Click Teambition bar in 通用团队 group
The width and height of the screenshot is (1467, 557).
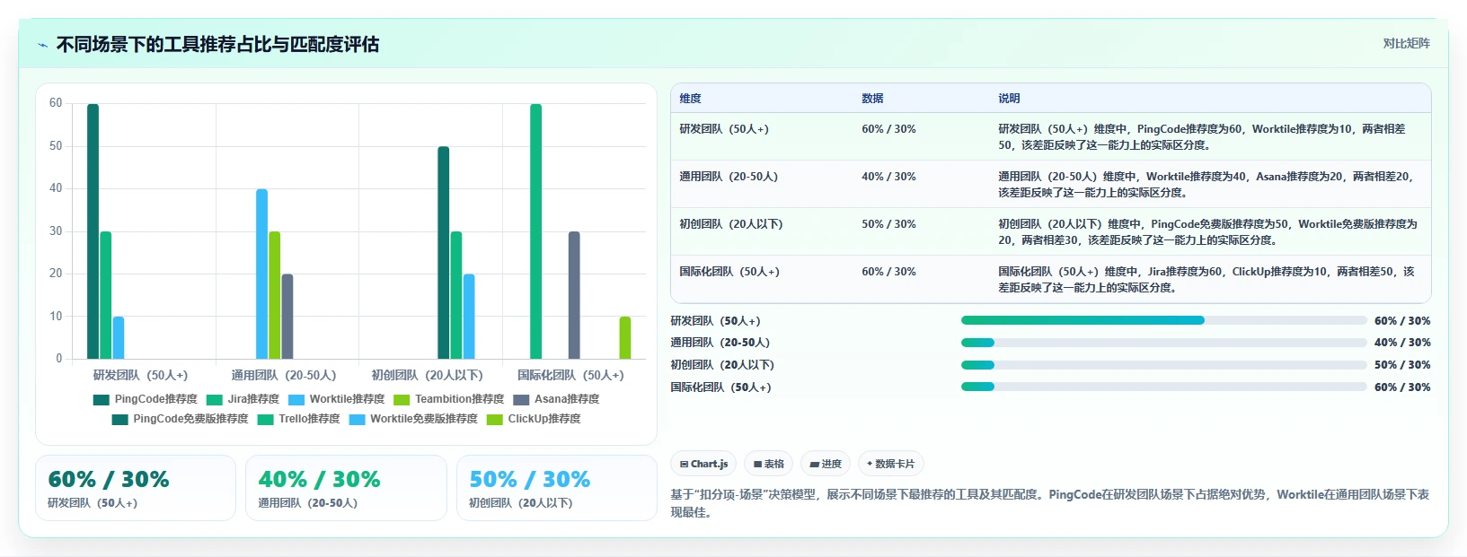[275, 295]
